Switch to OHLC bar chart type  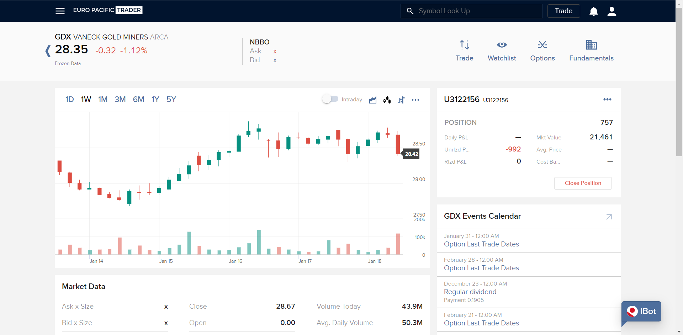pos(401,100)
